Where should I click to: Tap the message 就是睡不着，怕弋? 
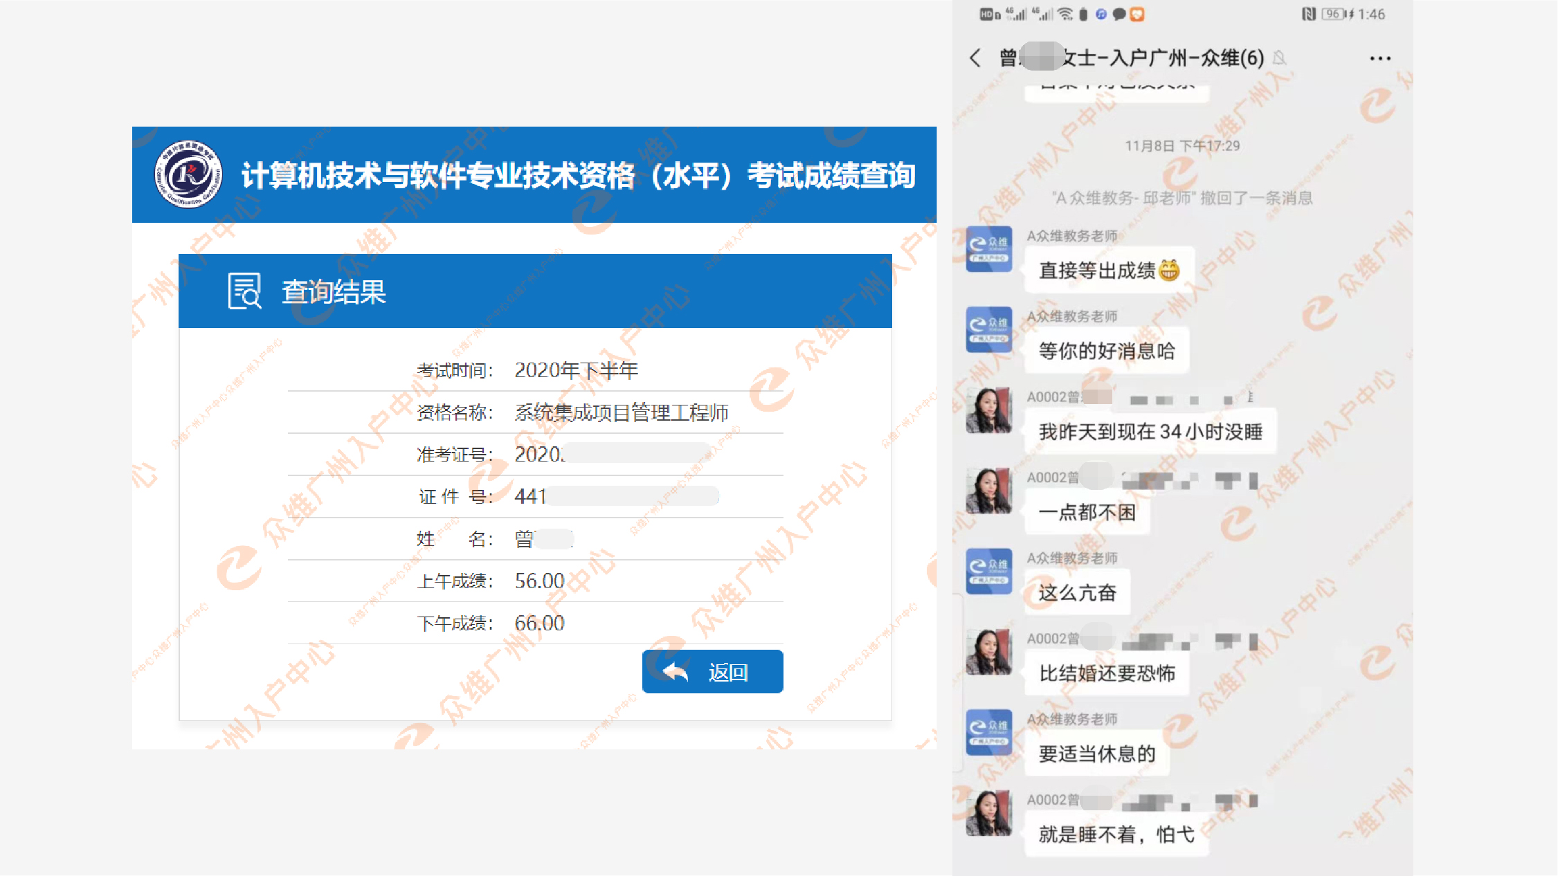click(1116, 834)
